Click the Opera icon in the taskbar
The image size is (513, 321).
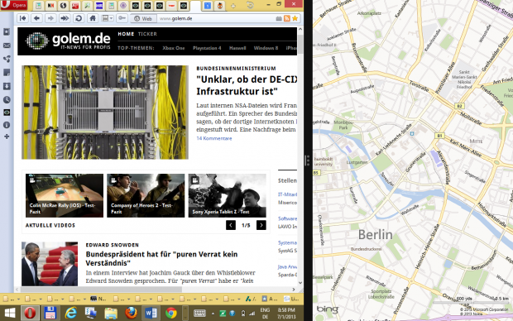(x=30, y=314)
